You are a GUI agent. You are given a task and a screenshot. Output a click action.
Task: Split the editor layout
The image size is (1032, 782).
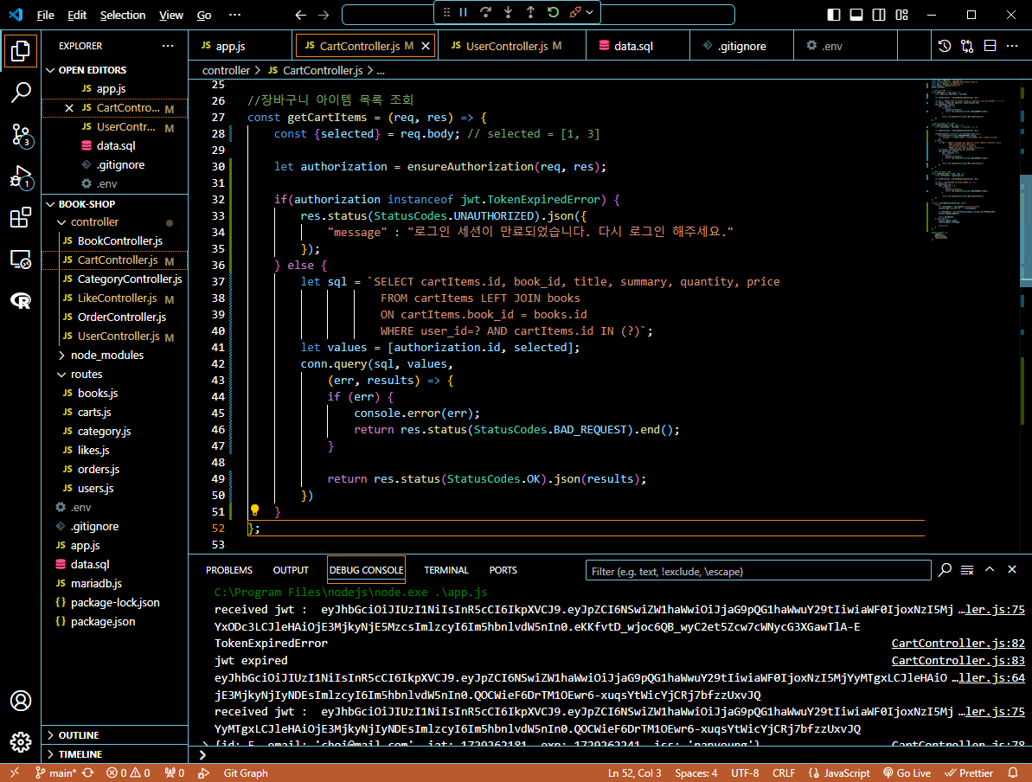pyautogui.click(x=990, y=46)
